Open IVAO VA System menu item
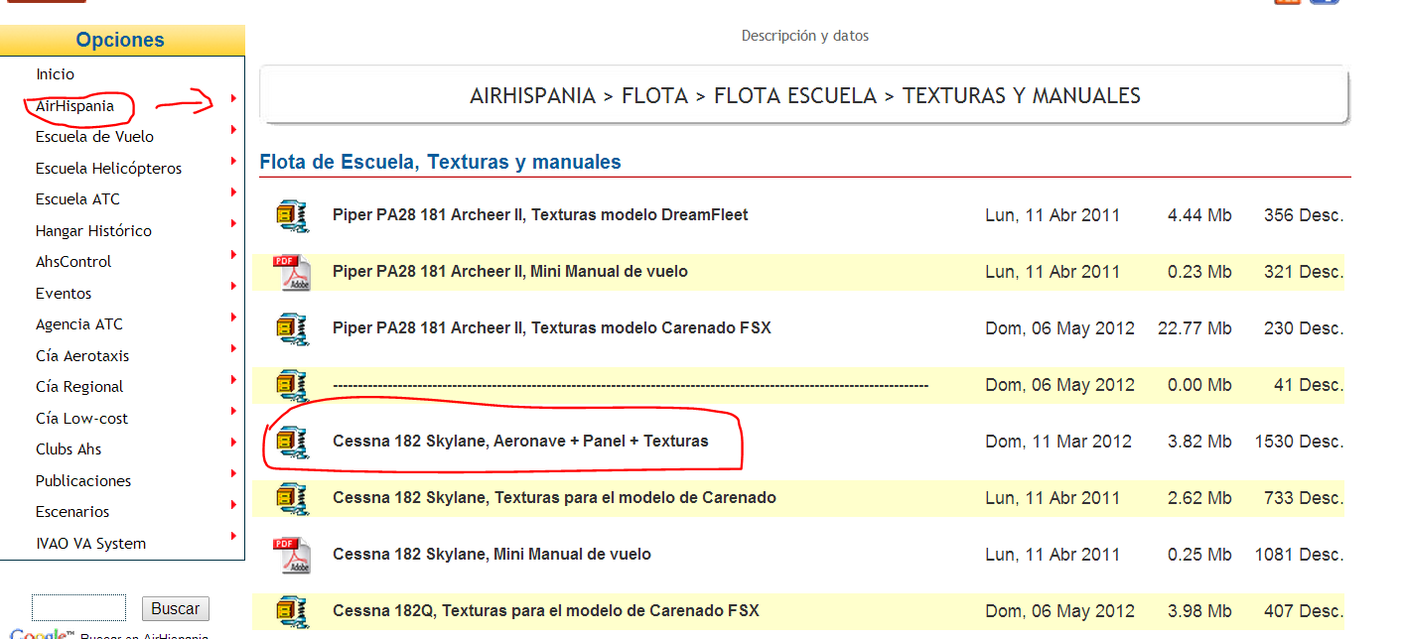The height and width of the screenshot is (639, 1404). point(90,544)
